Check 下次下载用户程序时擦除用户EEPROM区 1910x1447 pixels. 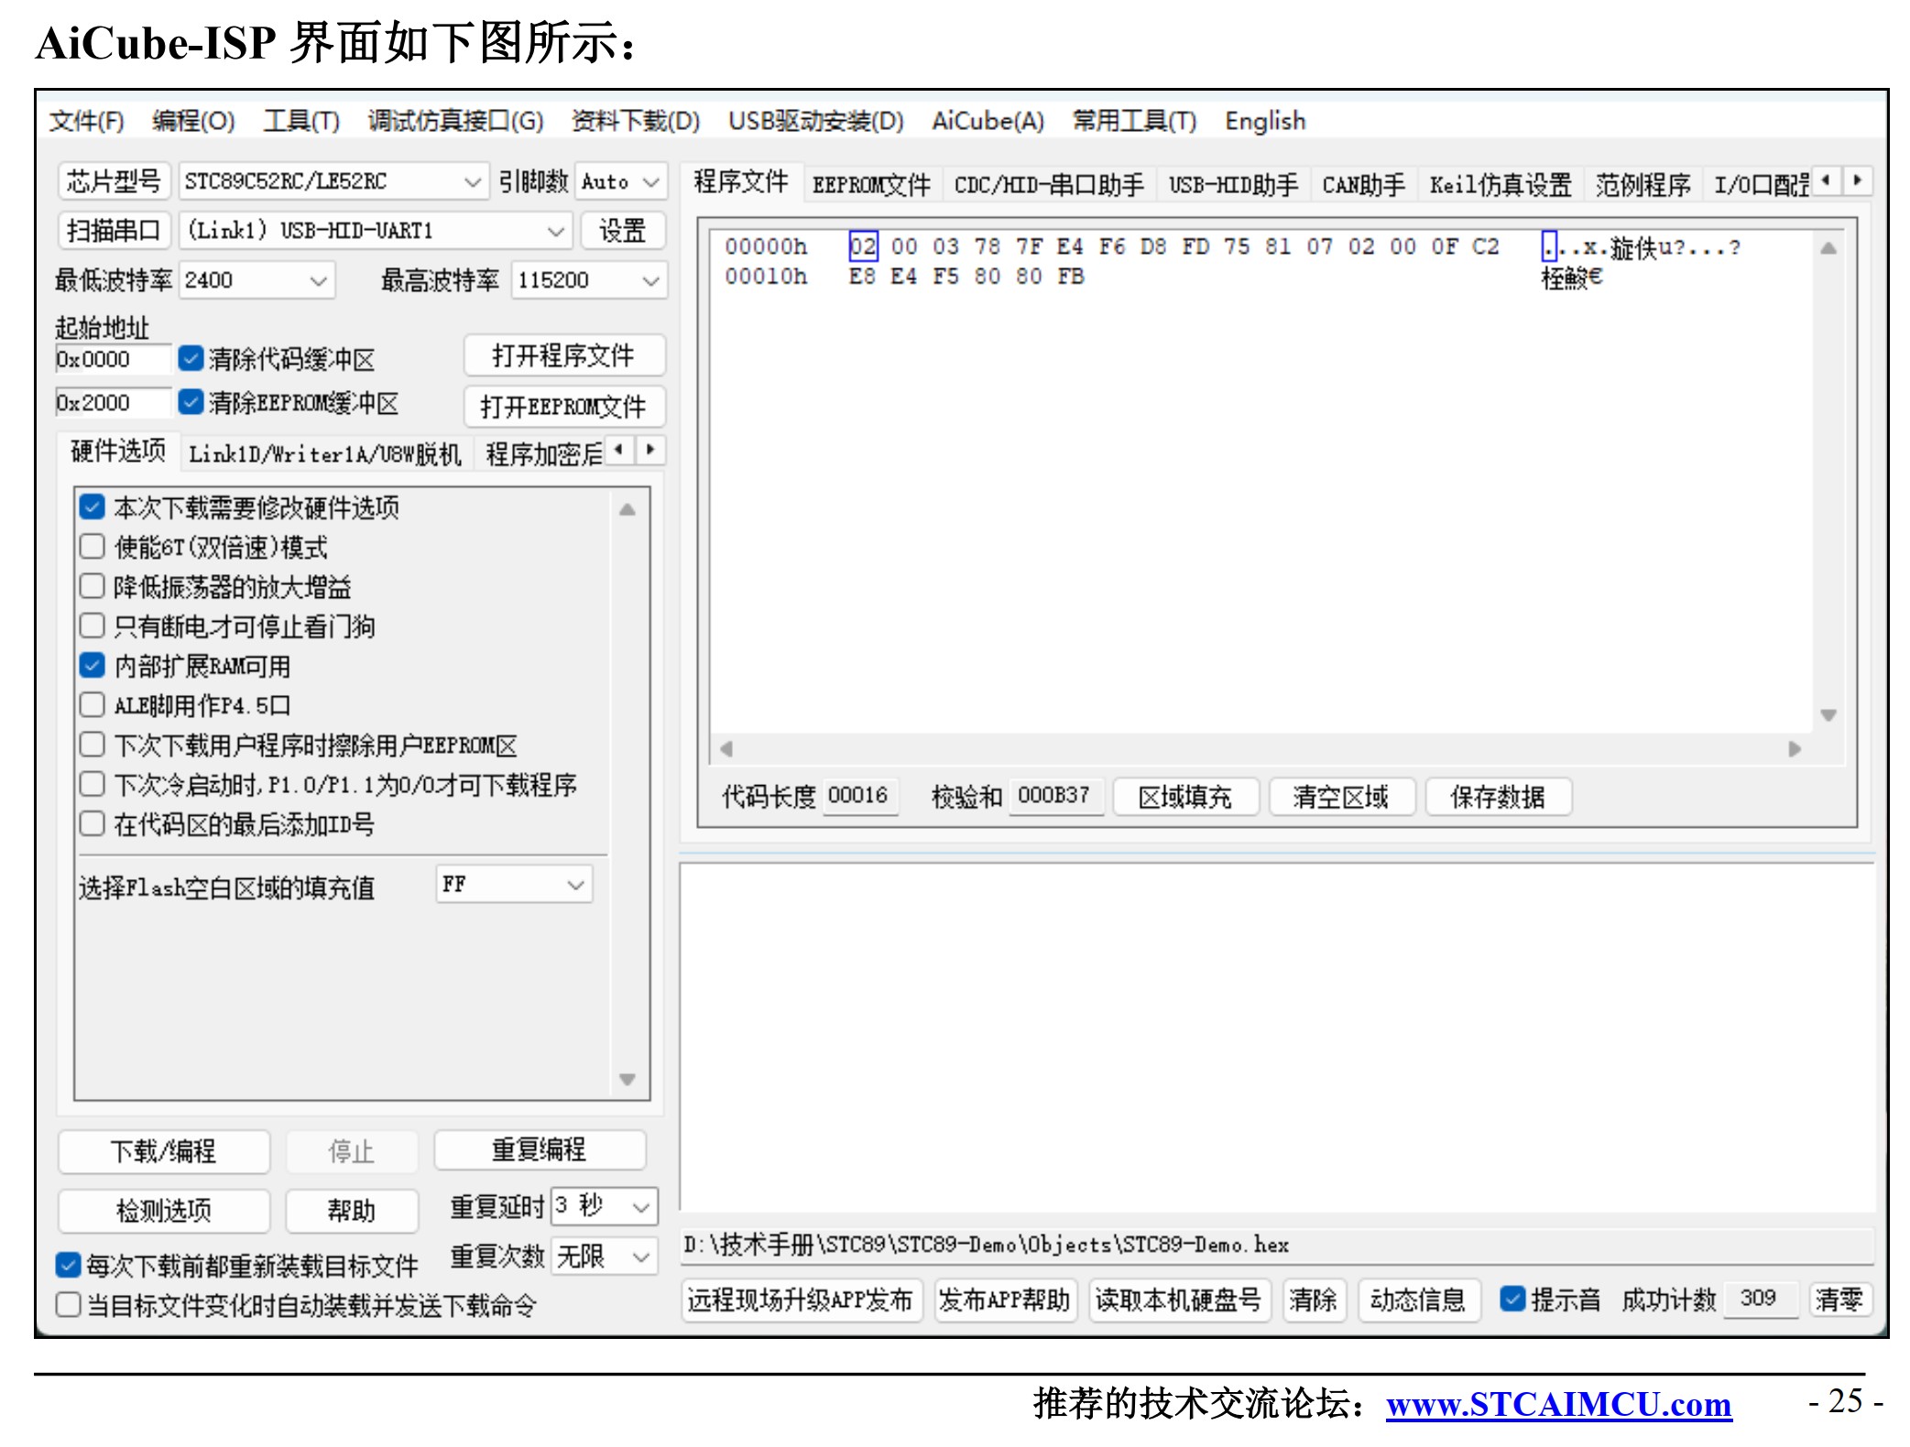click(92, 745)
